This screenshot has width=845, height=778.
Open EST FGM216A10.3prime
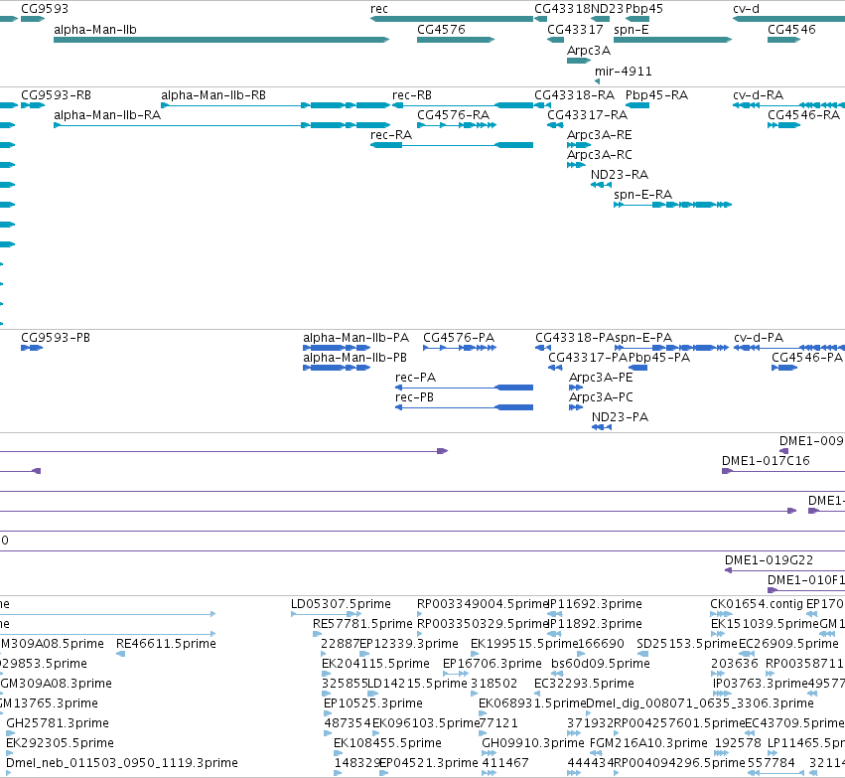[648, 743]
